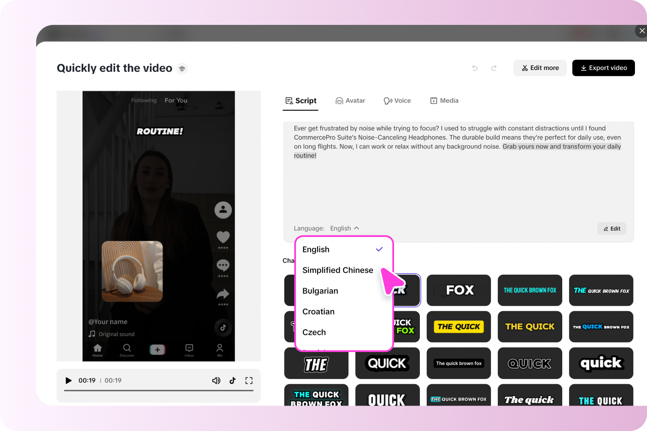Select the green FOX caption style
The width and height of the screenshot is (647, 431).
coord(405,327)
